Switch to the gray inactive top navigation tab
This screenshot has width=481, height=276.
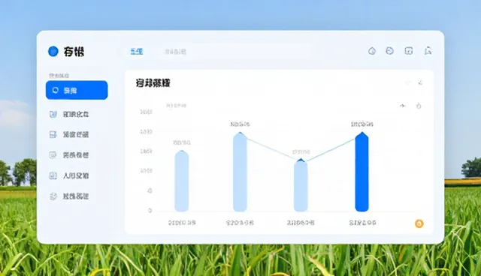pyautogui.click(x=175, y=52)
